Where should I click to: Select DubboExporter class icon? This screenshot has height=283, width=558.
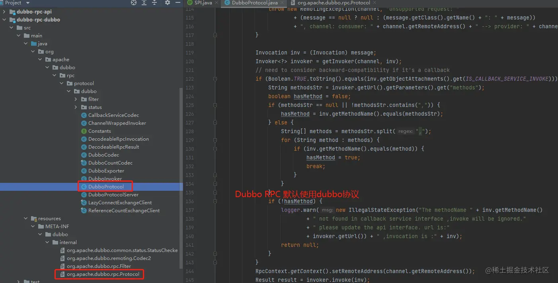pos(84,171)
